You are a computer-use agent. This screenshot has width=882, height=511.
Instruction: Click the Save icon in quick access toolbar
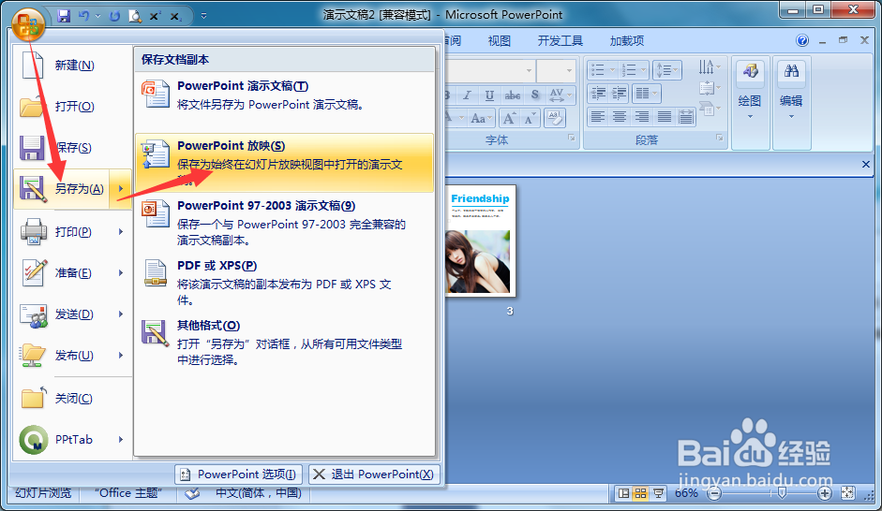click(64, 16)
